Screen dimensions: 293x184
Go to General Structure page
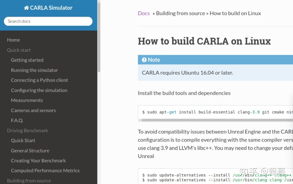click(30, 151)
